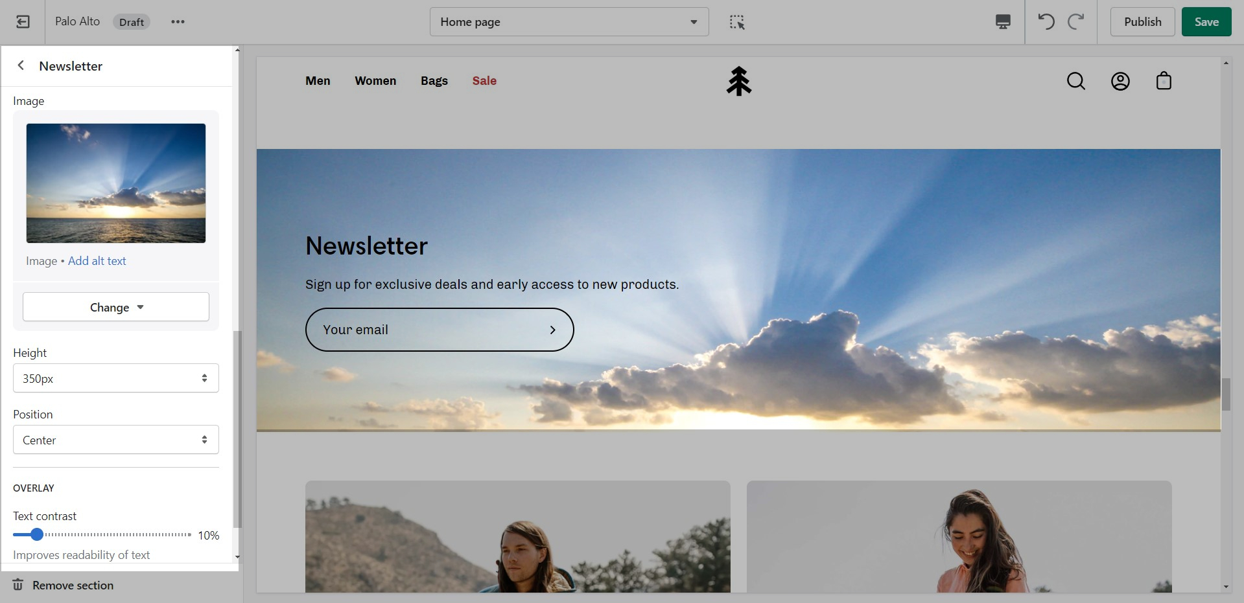1244x603 pixels.
Task: Open the three-dot more actions menu
Action: tap(178, 22)
